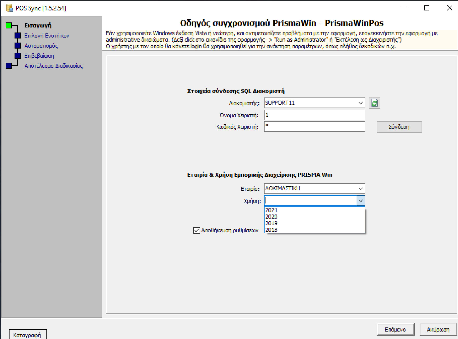458x339 pixels.
Task: Click the POS Sync title bar app icon
Action: 9,8
